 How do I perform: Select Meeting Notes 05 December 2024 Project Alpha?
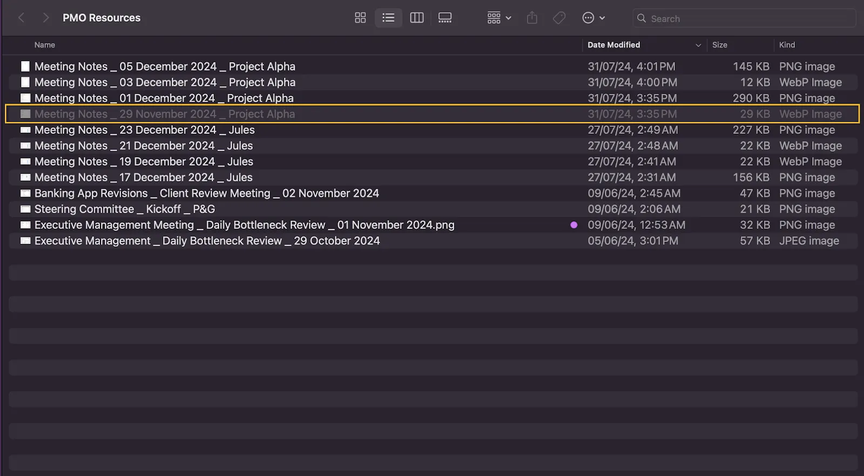433,66
